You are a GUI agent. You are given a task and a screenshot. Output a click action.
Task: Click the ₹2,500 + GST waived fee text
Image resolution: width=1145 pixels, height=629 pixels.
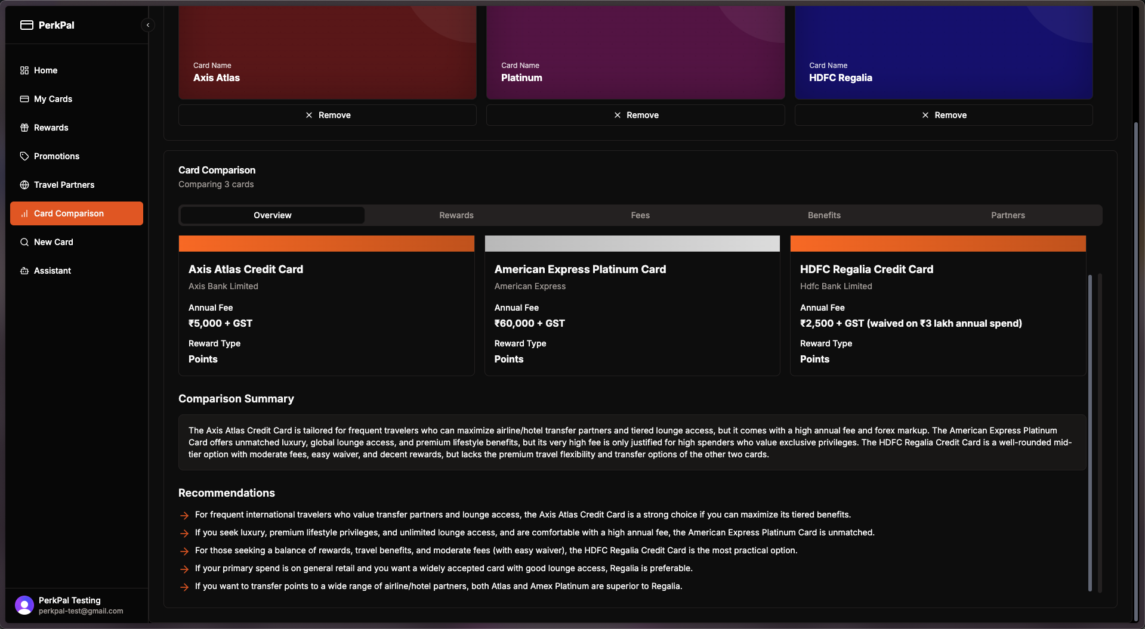(911, 323)
